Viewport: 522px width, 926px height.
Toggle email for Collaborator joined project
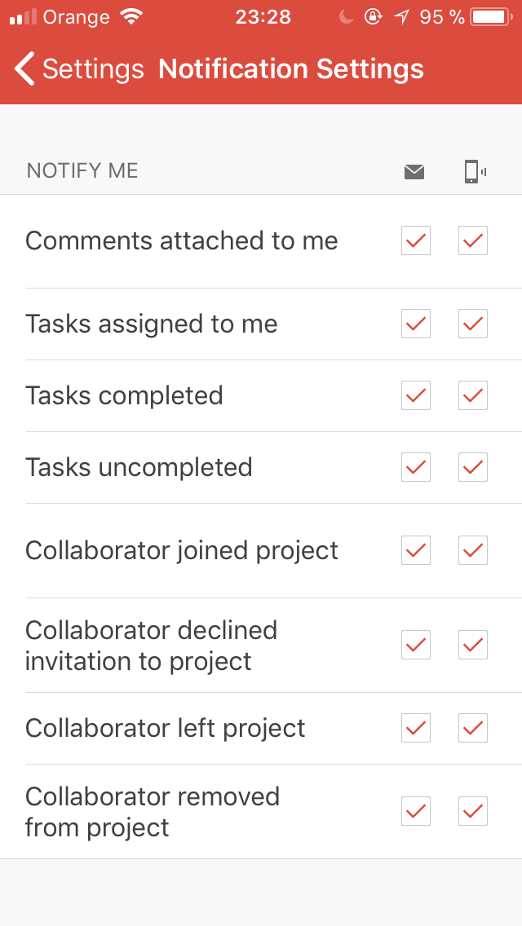tap(416, 550)
